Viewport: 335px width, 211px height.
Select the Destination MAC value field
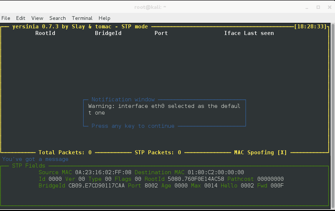(x=216, y=172)
